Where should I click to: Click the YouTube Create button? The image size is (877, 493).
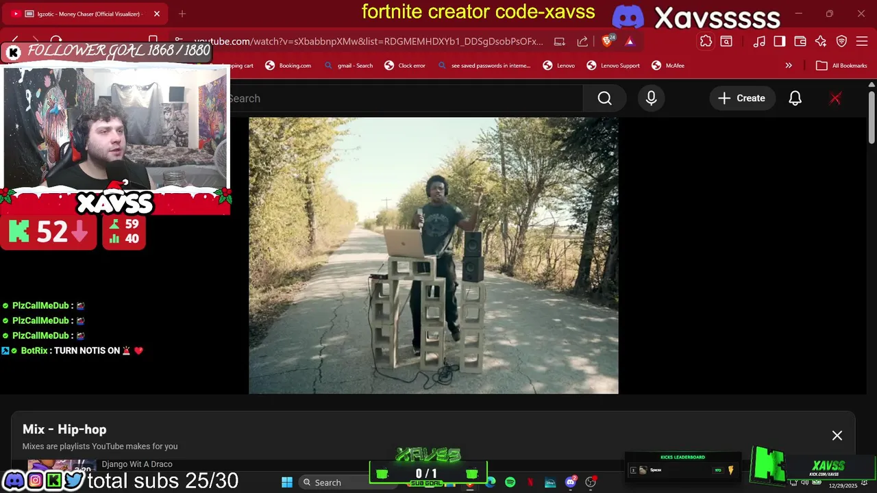click(x=742, y=99)
